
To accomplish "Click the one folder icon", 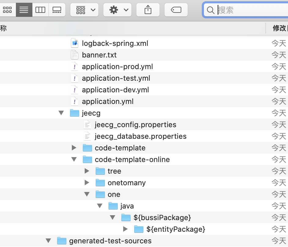I will pos(100,194).
